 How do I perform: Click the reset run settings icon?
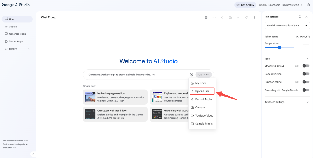[x=300, y=17]
